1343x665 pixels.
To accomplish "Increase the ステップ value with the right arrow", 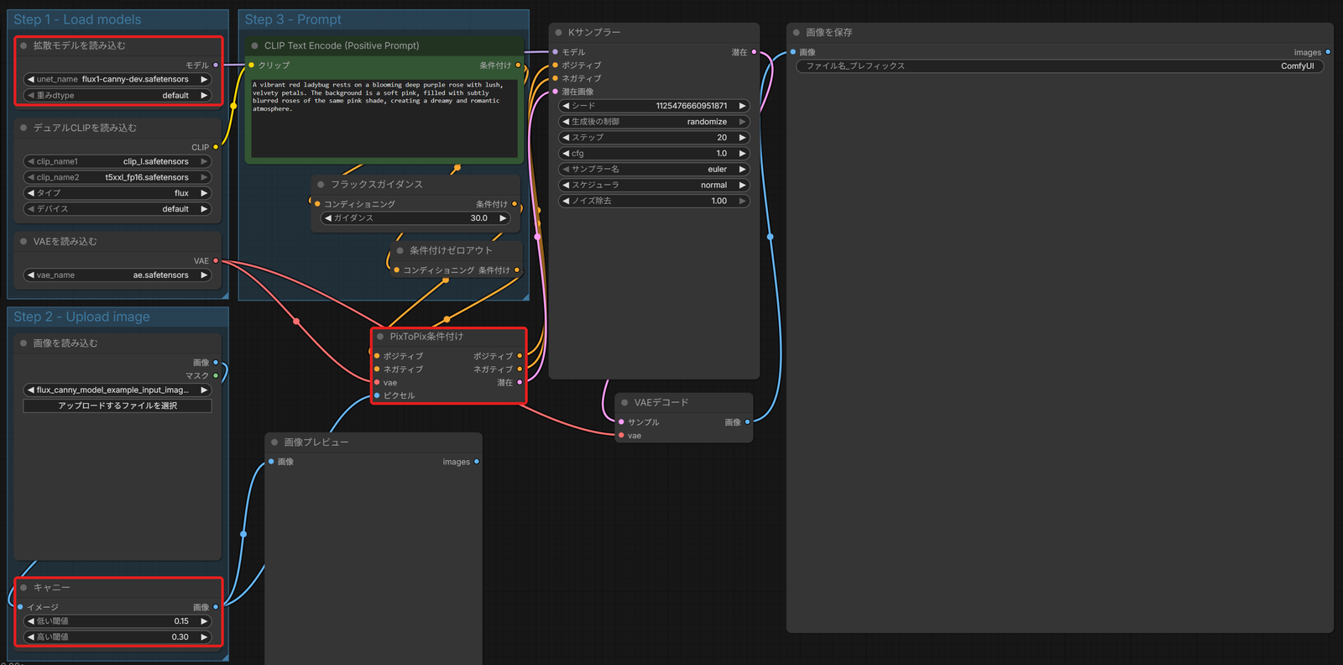I will click(742, 138).
